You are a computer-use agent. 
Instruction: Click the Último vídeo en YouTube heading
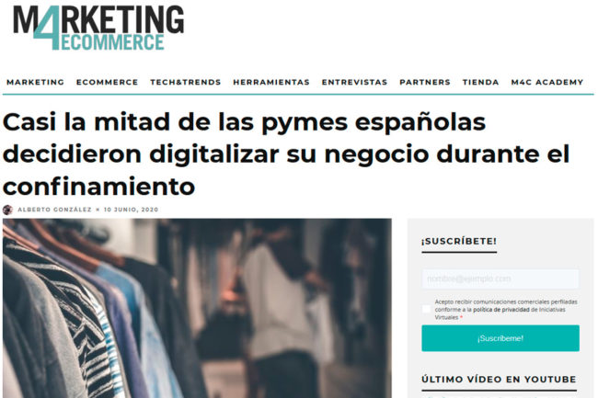pos(499,380)
